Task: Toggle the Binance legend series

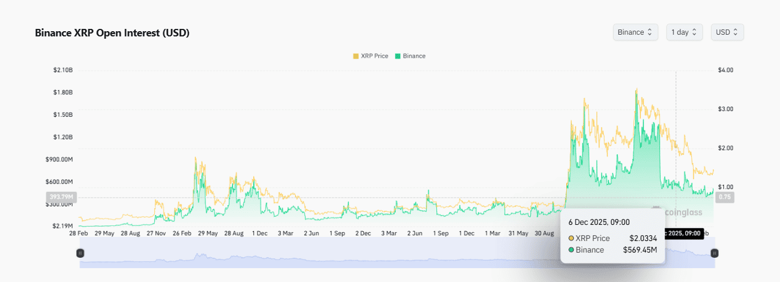Action: pos(414,56)
